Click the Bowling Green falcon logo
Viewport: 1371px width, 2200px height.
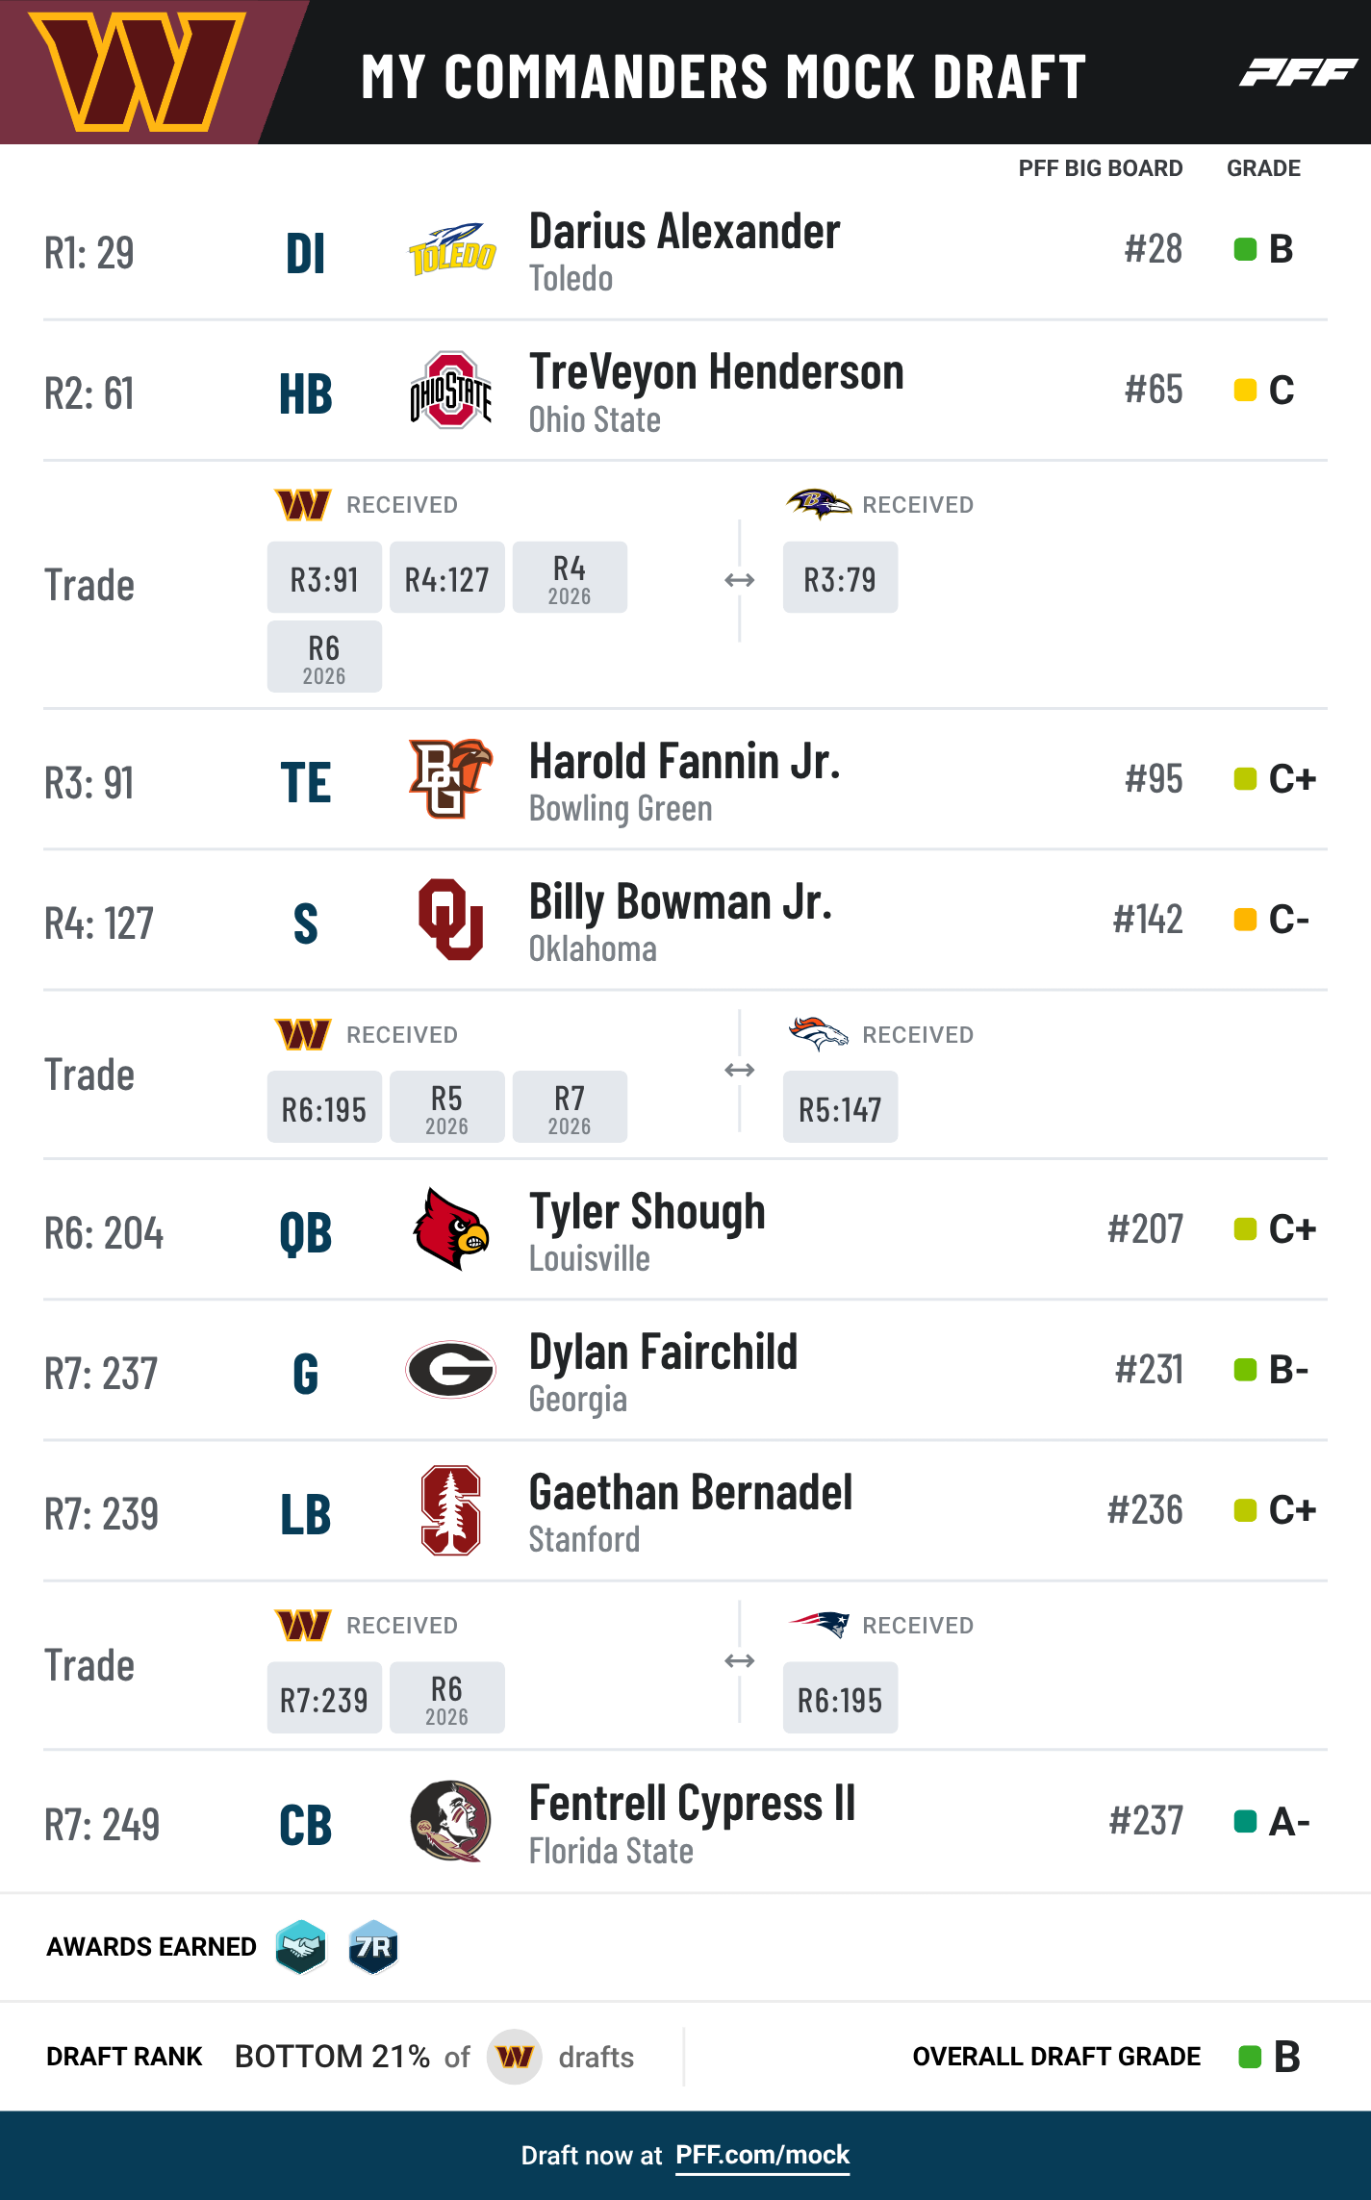451,779
